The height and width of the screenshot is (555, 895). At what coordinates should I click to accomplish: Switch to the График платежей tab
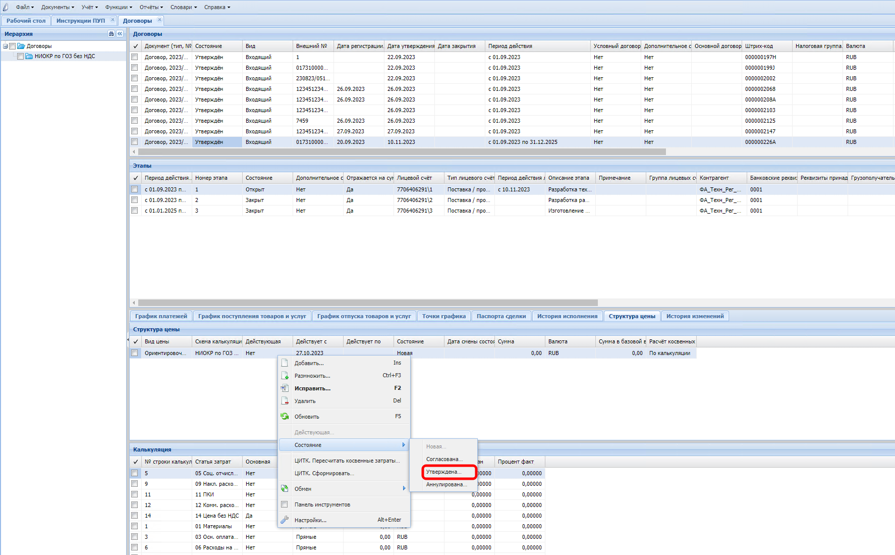[x=161, y=316]
